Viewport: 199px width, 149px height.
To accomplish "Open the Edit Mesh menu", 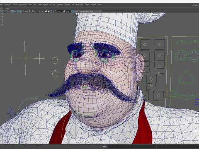I will coord(23,5).
